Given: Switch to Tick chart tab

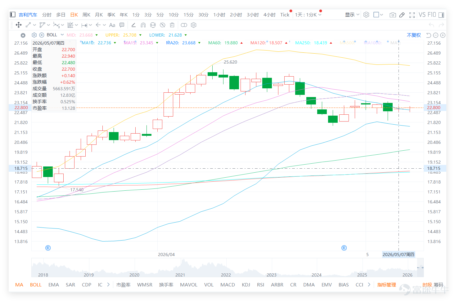Looking at the screenshot, I should [x=285, y=15].
